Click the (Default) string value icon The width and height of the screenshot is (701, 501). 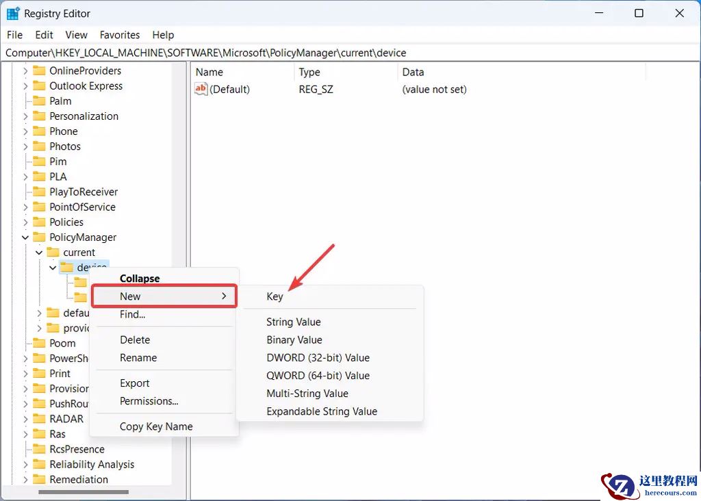(201, 89)
